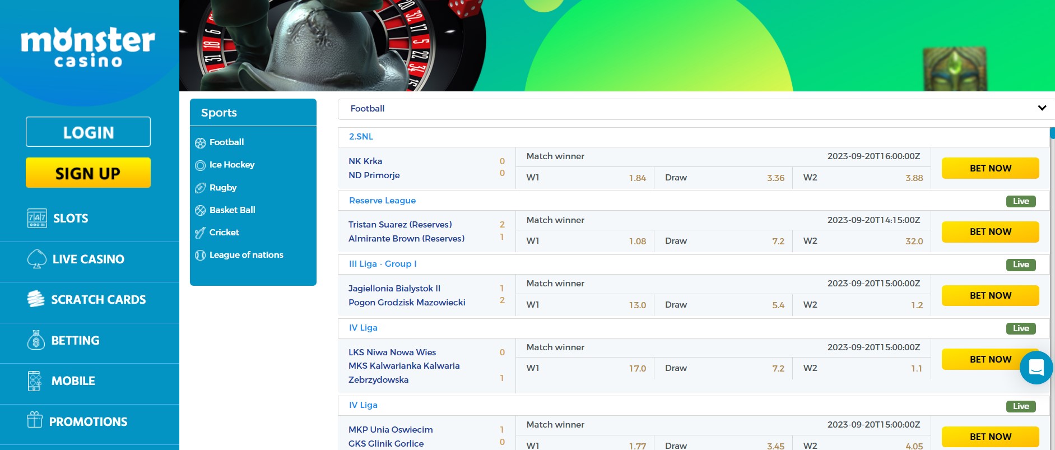The image size is (1055, 450).
Task: Click the Ice Hockey puck icon
Action: tap(200, 165)
